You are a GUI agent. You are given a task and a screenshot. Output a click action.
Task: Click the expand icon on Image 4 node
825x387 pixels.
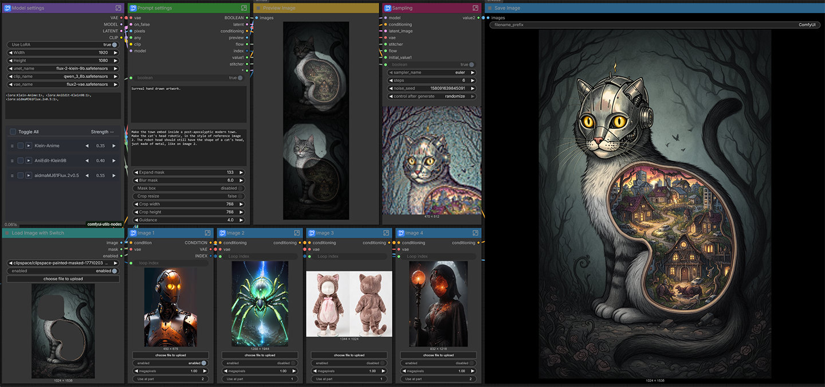click(476, 233)
